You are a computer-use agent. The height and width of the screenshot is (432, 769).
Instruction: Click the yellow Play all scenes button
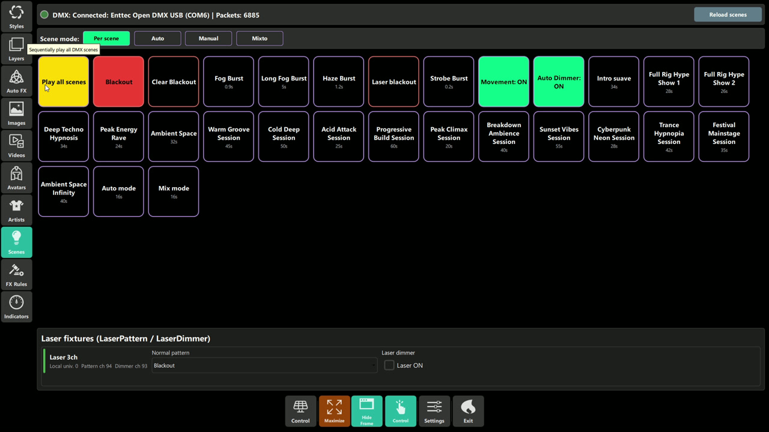click(64, 82)
